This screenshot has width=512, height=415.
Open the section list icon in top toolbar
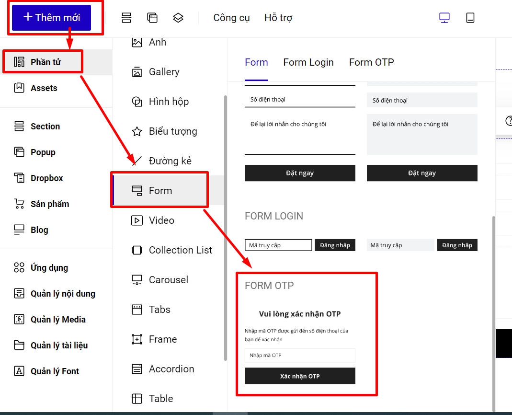(126, 18)
